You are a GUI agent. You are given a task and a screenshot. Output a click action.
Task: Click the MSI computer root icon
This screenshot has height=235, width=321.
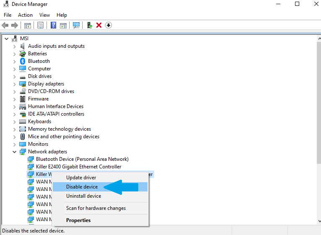(15, 39)
